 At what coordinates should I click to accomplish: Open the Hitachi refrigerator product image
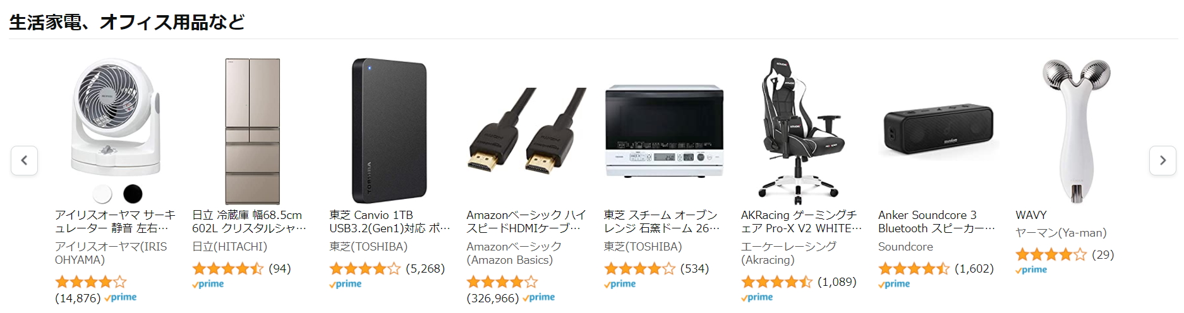[253, 131]
